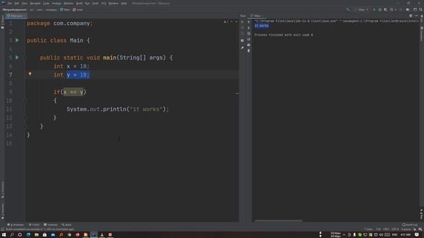Open Run panel settings gear
Screen dimensions: 424x238
point(411,16)
